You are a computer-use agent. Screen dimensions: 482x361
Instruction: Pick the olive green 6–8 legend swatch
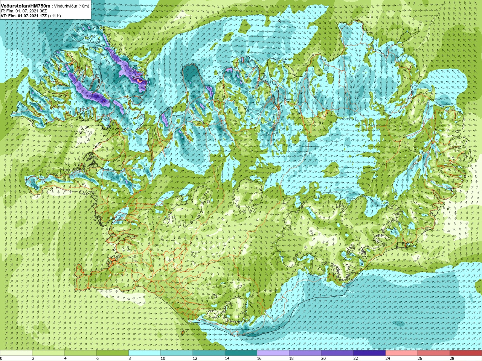113,353
